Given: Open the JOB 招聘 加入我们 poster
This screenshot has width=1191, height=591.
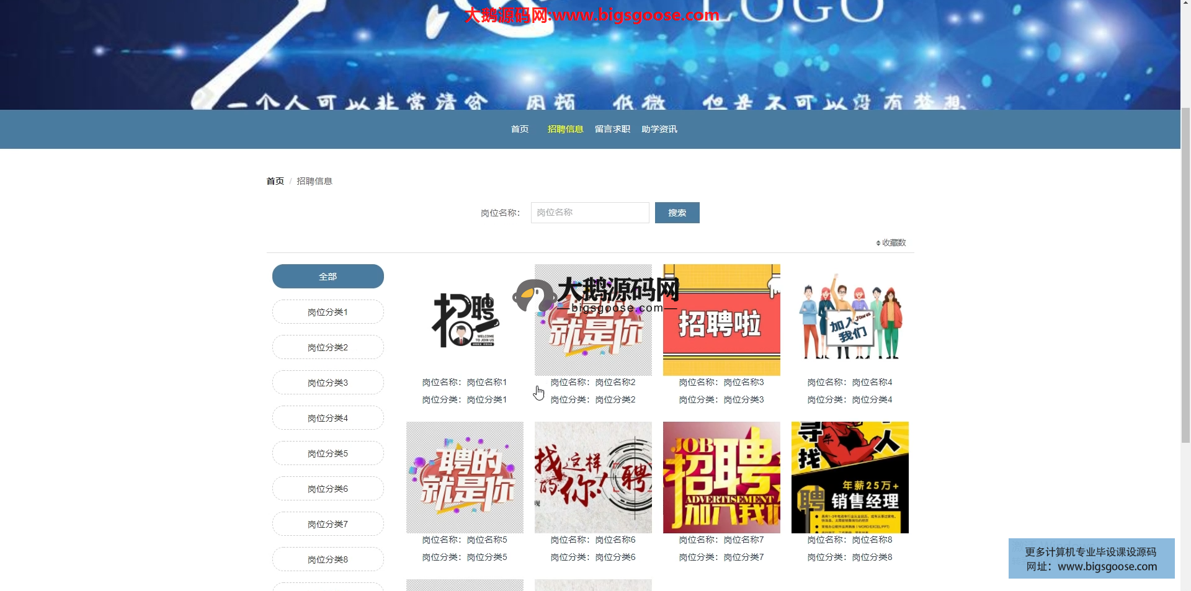Looking at the screenshot, I should (x=721, y=478).
